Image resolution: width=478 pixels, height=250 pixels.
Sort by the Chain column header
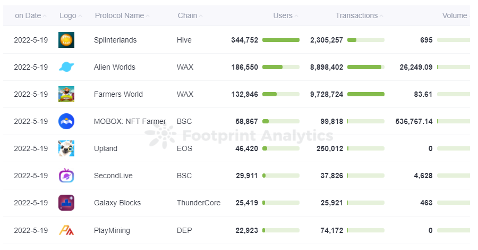click(x=190, y=15)
